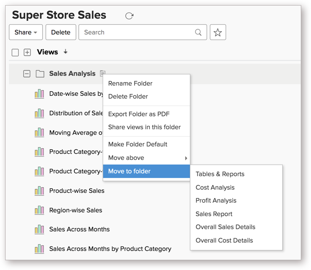Click the options icon next to Sales Analysis
The width and height of the screenshot is (311, 270).
pos(103,73)
